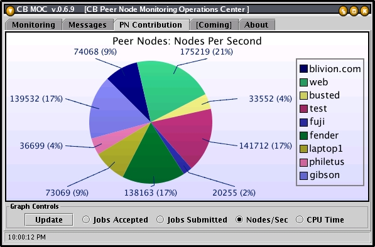Click the blivion.com legend label
Screen dimensions: 375x247
coord(335,69)
